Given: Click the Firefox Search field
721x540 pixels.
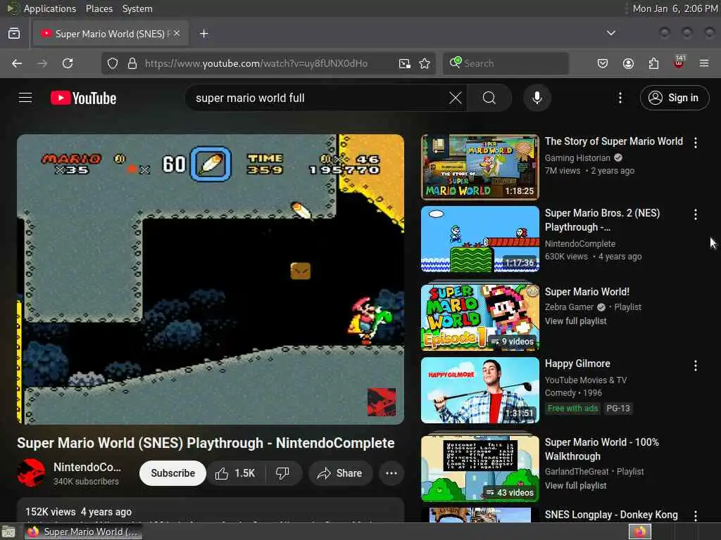Looking at the screenshot, I should point(506,63).
